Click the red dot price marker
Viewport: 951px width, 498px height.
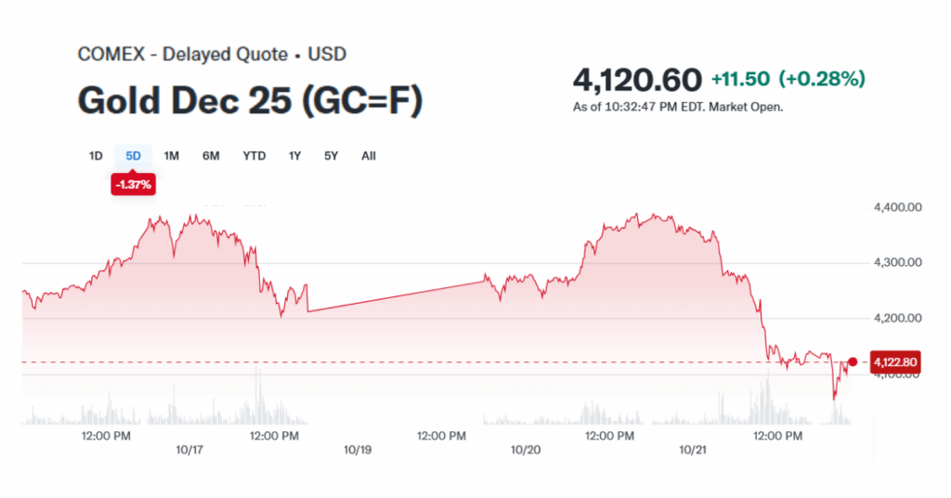point(853,361)
